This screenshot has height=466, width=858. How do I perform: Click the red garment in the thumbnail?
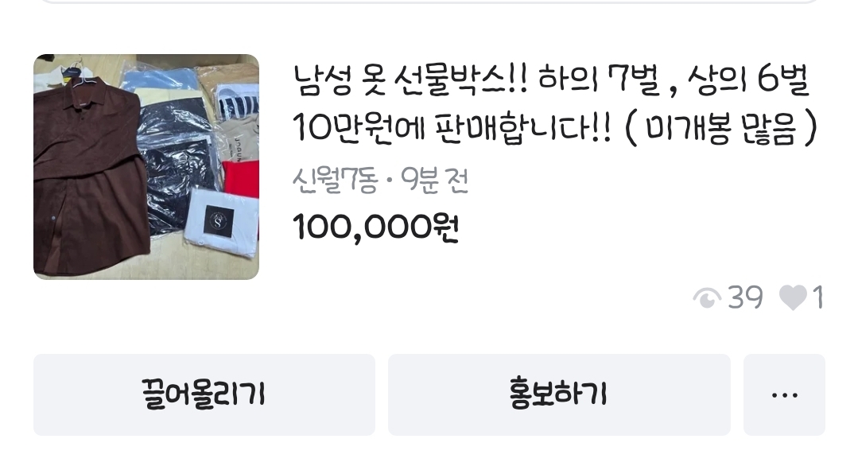241,178
